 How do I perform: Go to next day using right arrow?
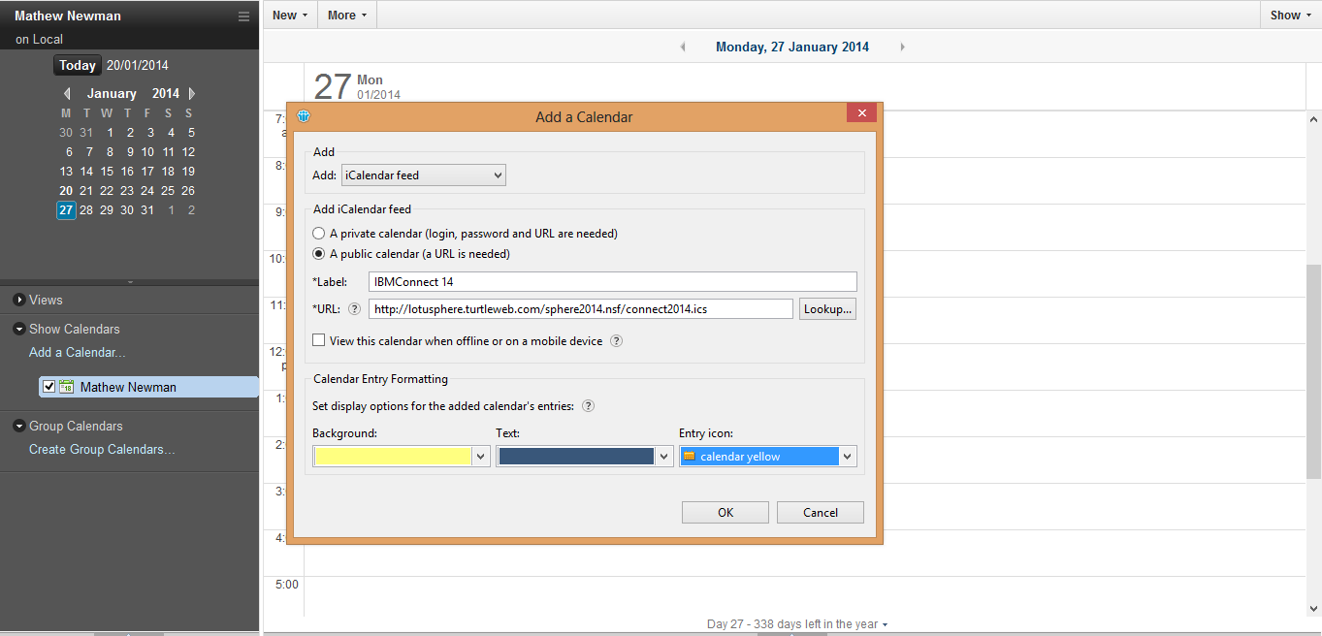point(903,47)
